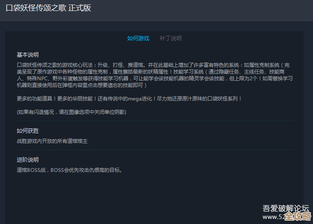Click the note starting with (如果有闪退情况
The image size is (313, 224).
72,112
